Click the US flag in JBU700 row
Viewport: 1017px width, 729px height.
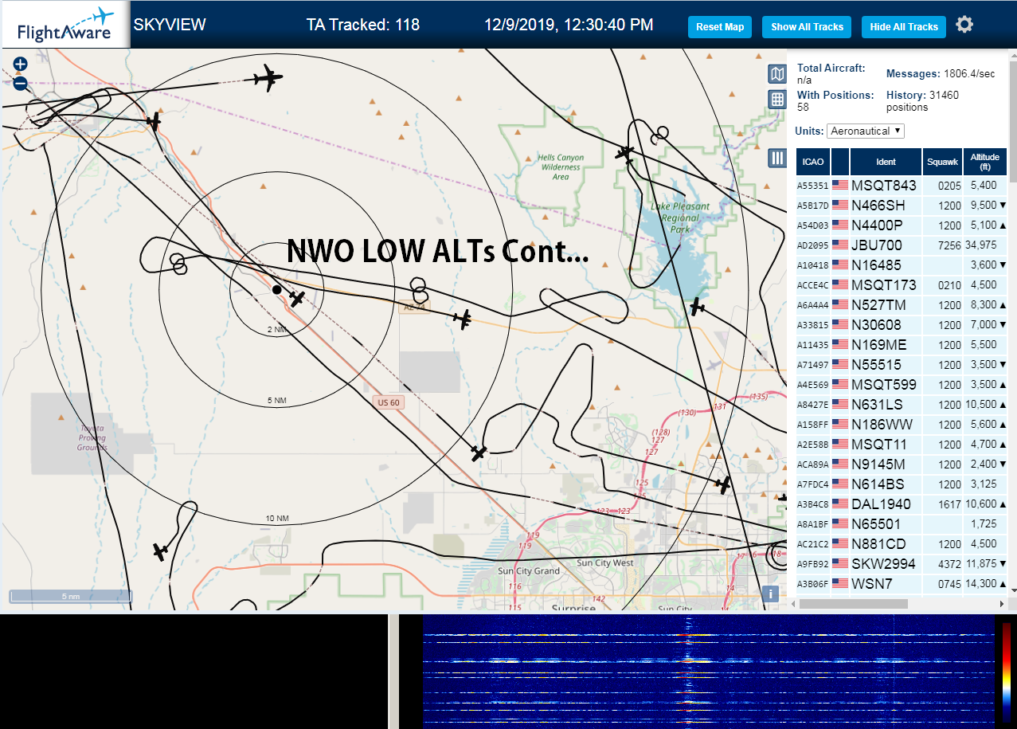pos(840,245)
